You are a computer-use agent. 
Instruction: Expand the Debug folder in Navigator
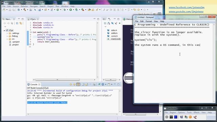[7, 36]
